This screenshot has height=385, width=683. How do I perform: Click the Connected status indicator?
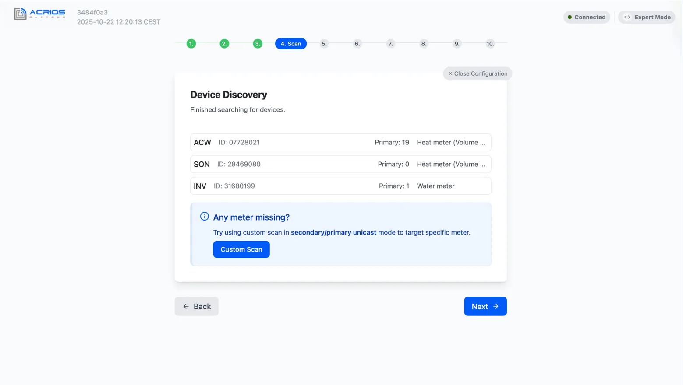pyautogui.click(x=587, y=17)
